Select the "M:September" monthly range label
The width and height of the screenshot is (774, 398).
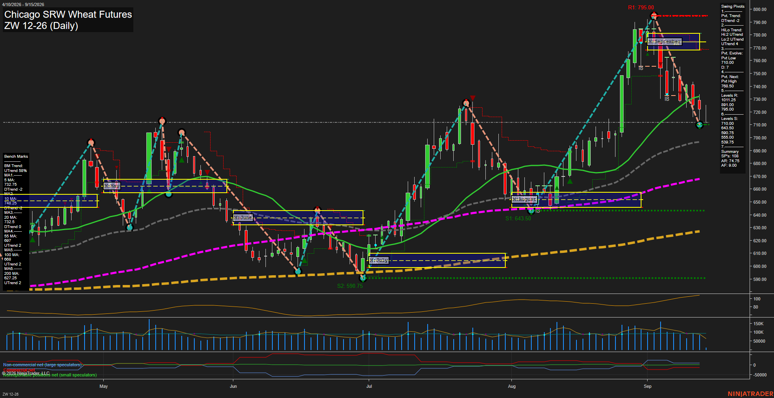point(665,42)
